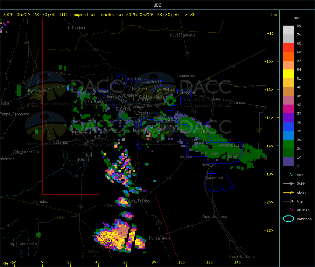The width and height of the screenshot is (315, 267).
Task: Select the slate purple 5–10 dBZ swatch
Action: [x=288, y=162]
